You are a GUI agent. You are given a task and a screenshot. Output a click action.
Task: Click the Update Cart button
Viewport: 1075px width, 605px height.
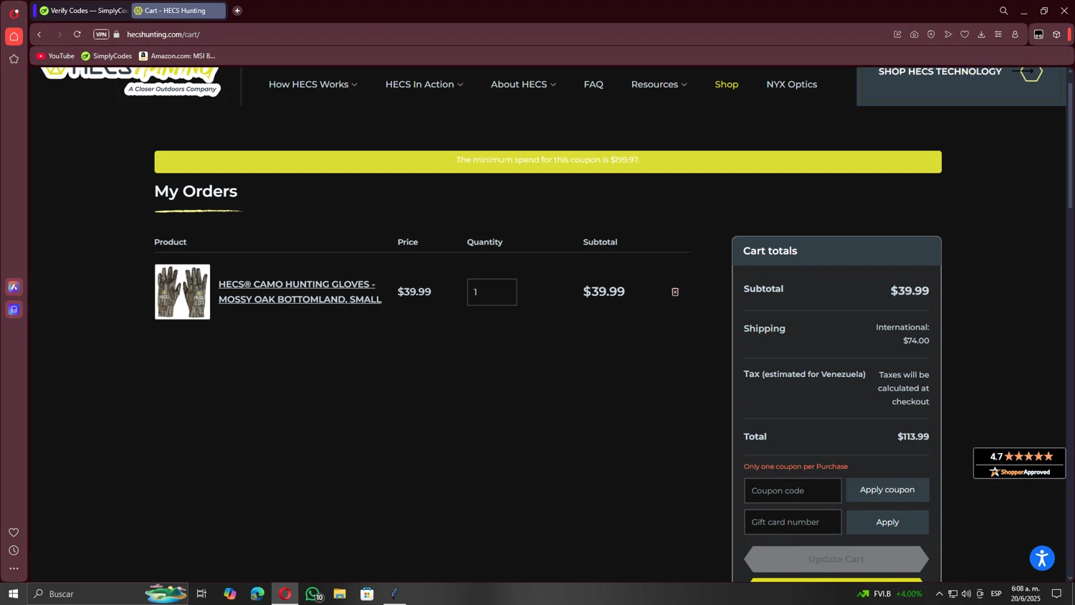pyautogui.click(x=836, y=559)
